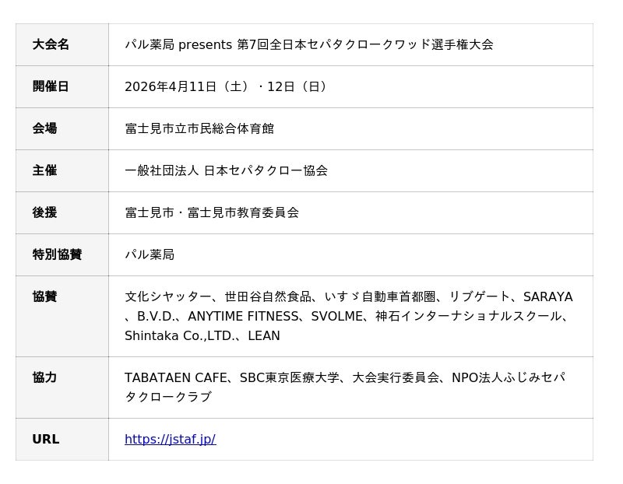Open the jstaf.jp link
The height and width of the screenshot is (484, 623).
[x=170, y=439]
